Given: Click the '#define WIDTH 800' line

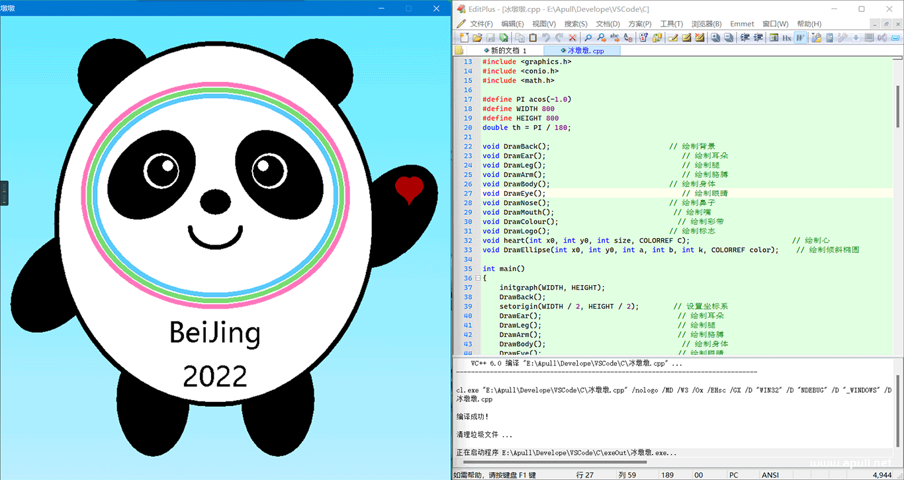Looking at the screenshot, I should [x=518, y=108].
